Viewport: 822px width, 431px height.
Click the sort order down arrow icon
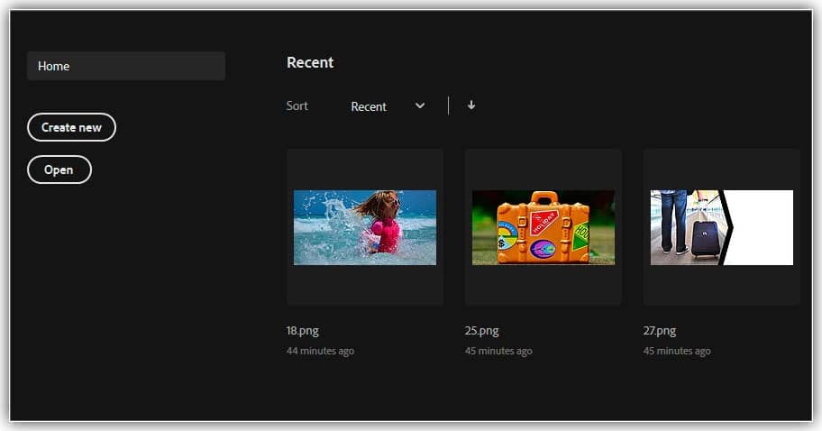pos(470,105)
